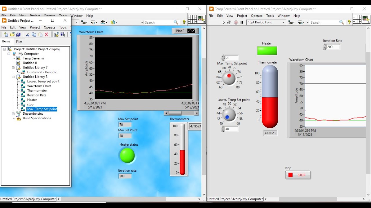Open Align Objects dropdown in Untitled 8 toolbar
The image size is (371, 208).
84,22
